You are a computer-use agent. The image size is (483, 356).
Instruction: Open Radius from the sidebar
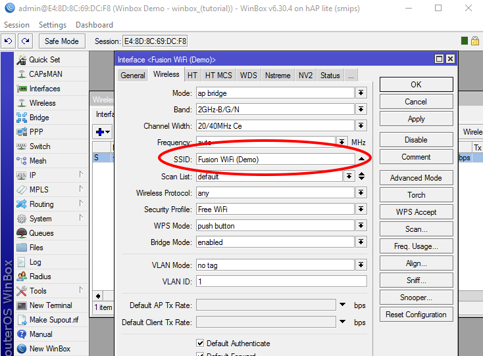51,277
